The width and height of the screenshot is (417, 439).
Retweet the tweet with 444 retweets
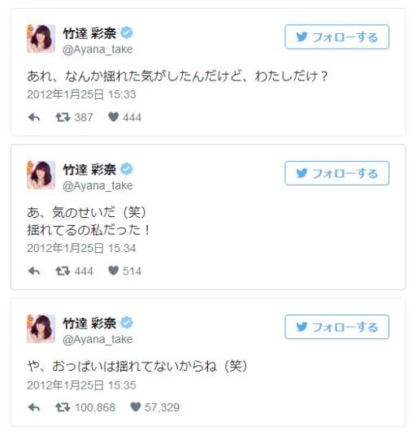point(63,271)
